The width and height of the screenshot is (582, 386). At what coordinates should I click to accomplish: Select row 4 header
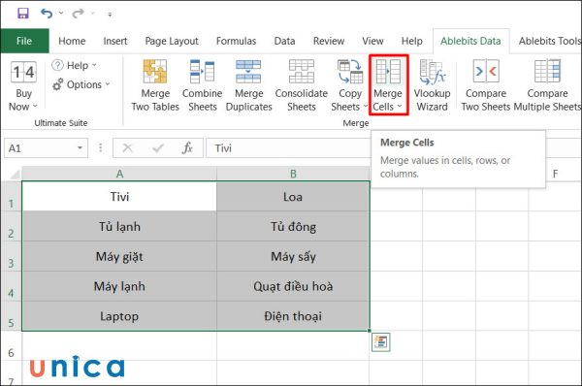tap(11, 286)
